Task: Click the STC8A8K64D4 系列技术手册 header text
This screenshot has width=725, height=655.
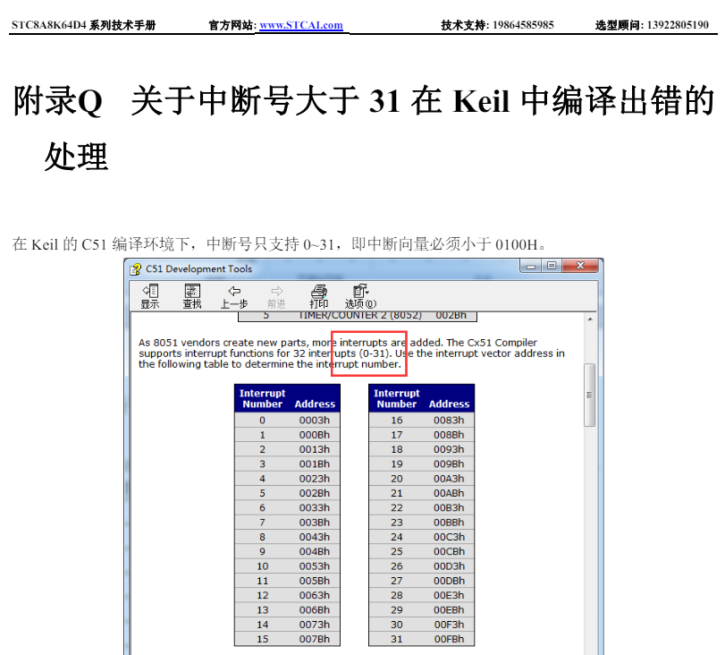Action: coord(84,25)
